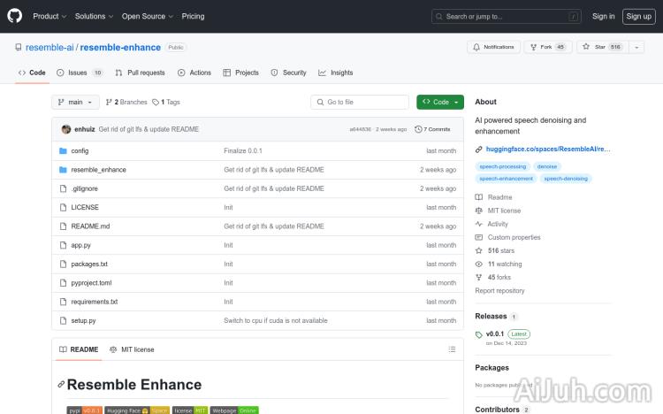Screen dimensions: 663x414
Task: Select the MIT license tab in README panel
Action: click(x=132, y=349)
